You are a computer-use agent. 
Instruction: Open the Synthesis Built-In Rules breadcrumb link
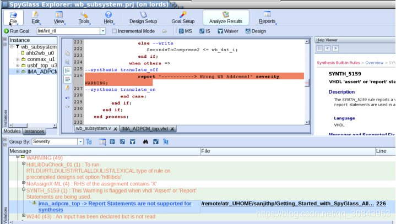coord(338,63)
